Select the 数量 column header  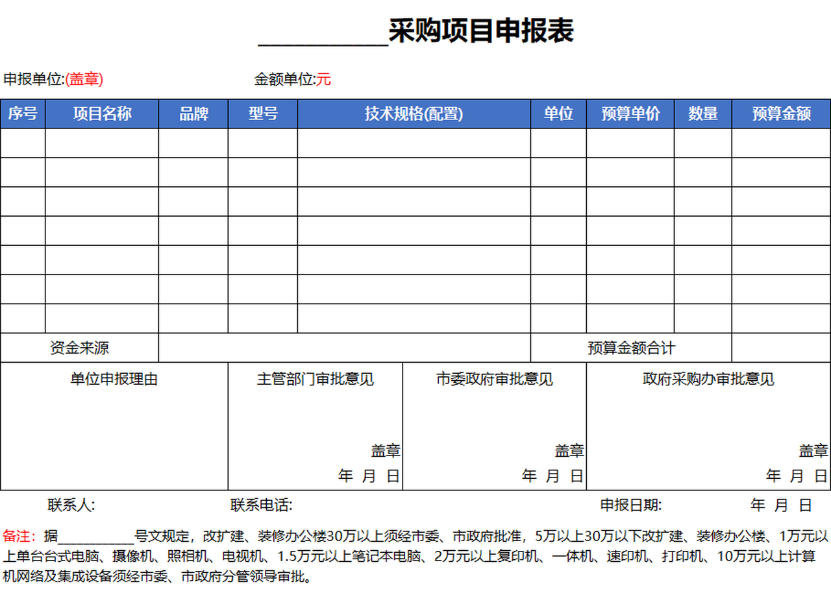coord(704,114)
